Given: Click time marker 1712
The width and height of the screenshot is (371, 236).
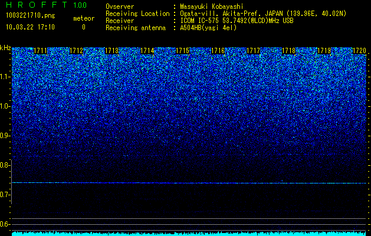Looking at the screenshot, I should coord(76,51).
